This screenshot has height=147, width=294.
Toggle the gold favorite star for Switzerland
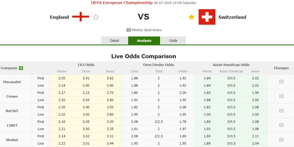coord(191,17)
